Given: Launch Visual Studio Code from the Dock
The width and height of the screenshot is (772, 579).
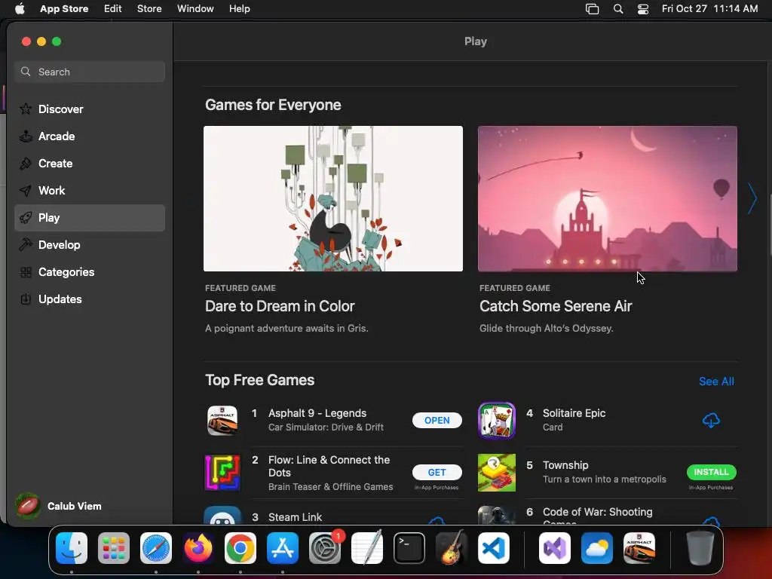Looking at the screenshot, I should 494,548.
